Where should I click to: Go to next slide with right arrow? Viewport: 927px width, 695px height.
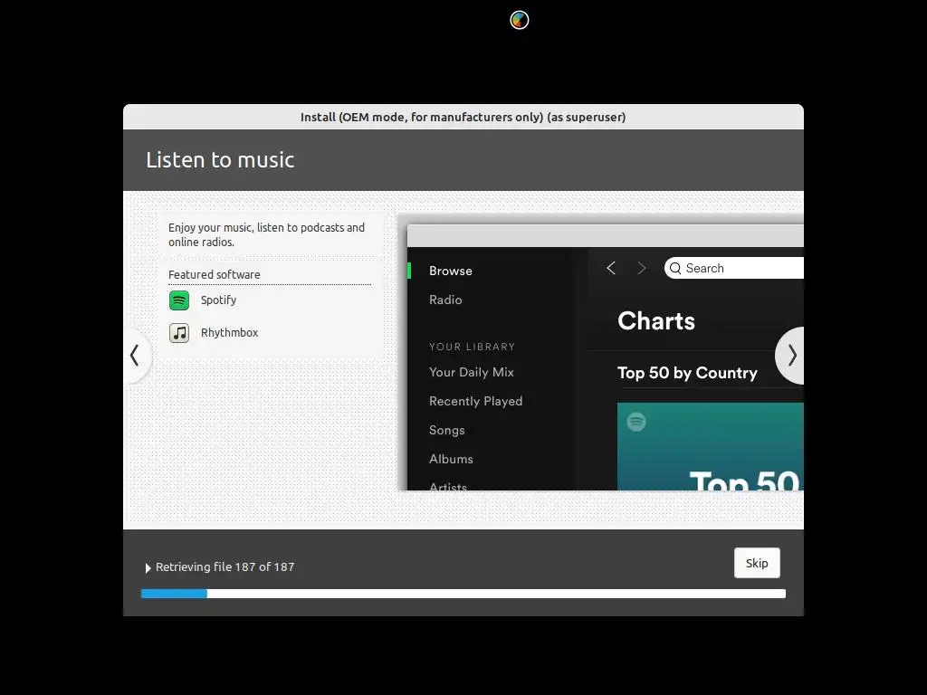(791, 355)
